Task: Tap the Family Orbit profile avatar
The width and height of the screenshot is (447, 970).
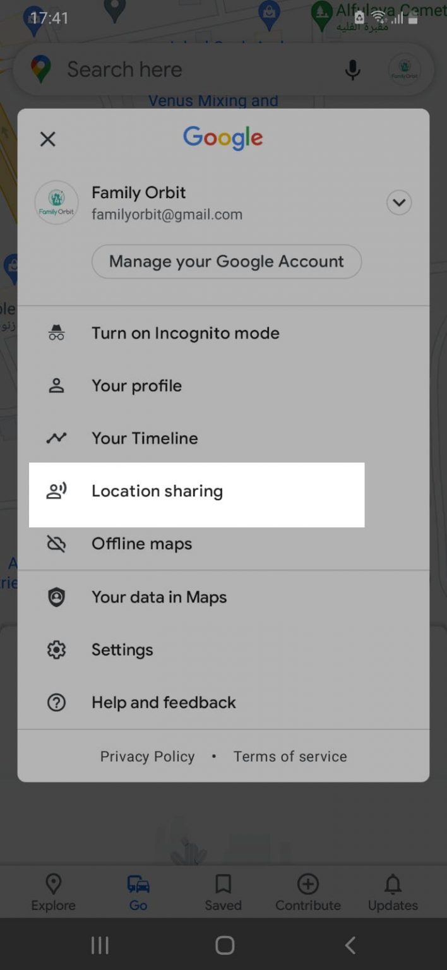Action: tap(56, 203)
